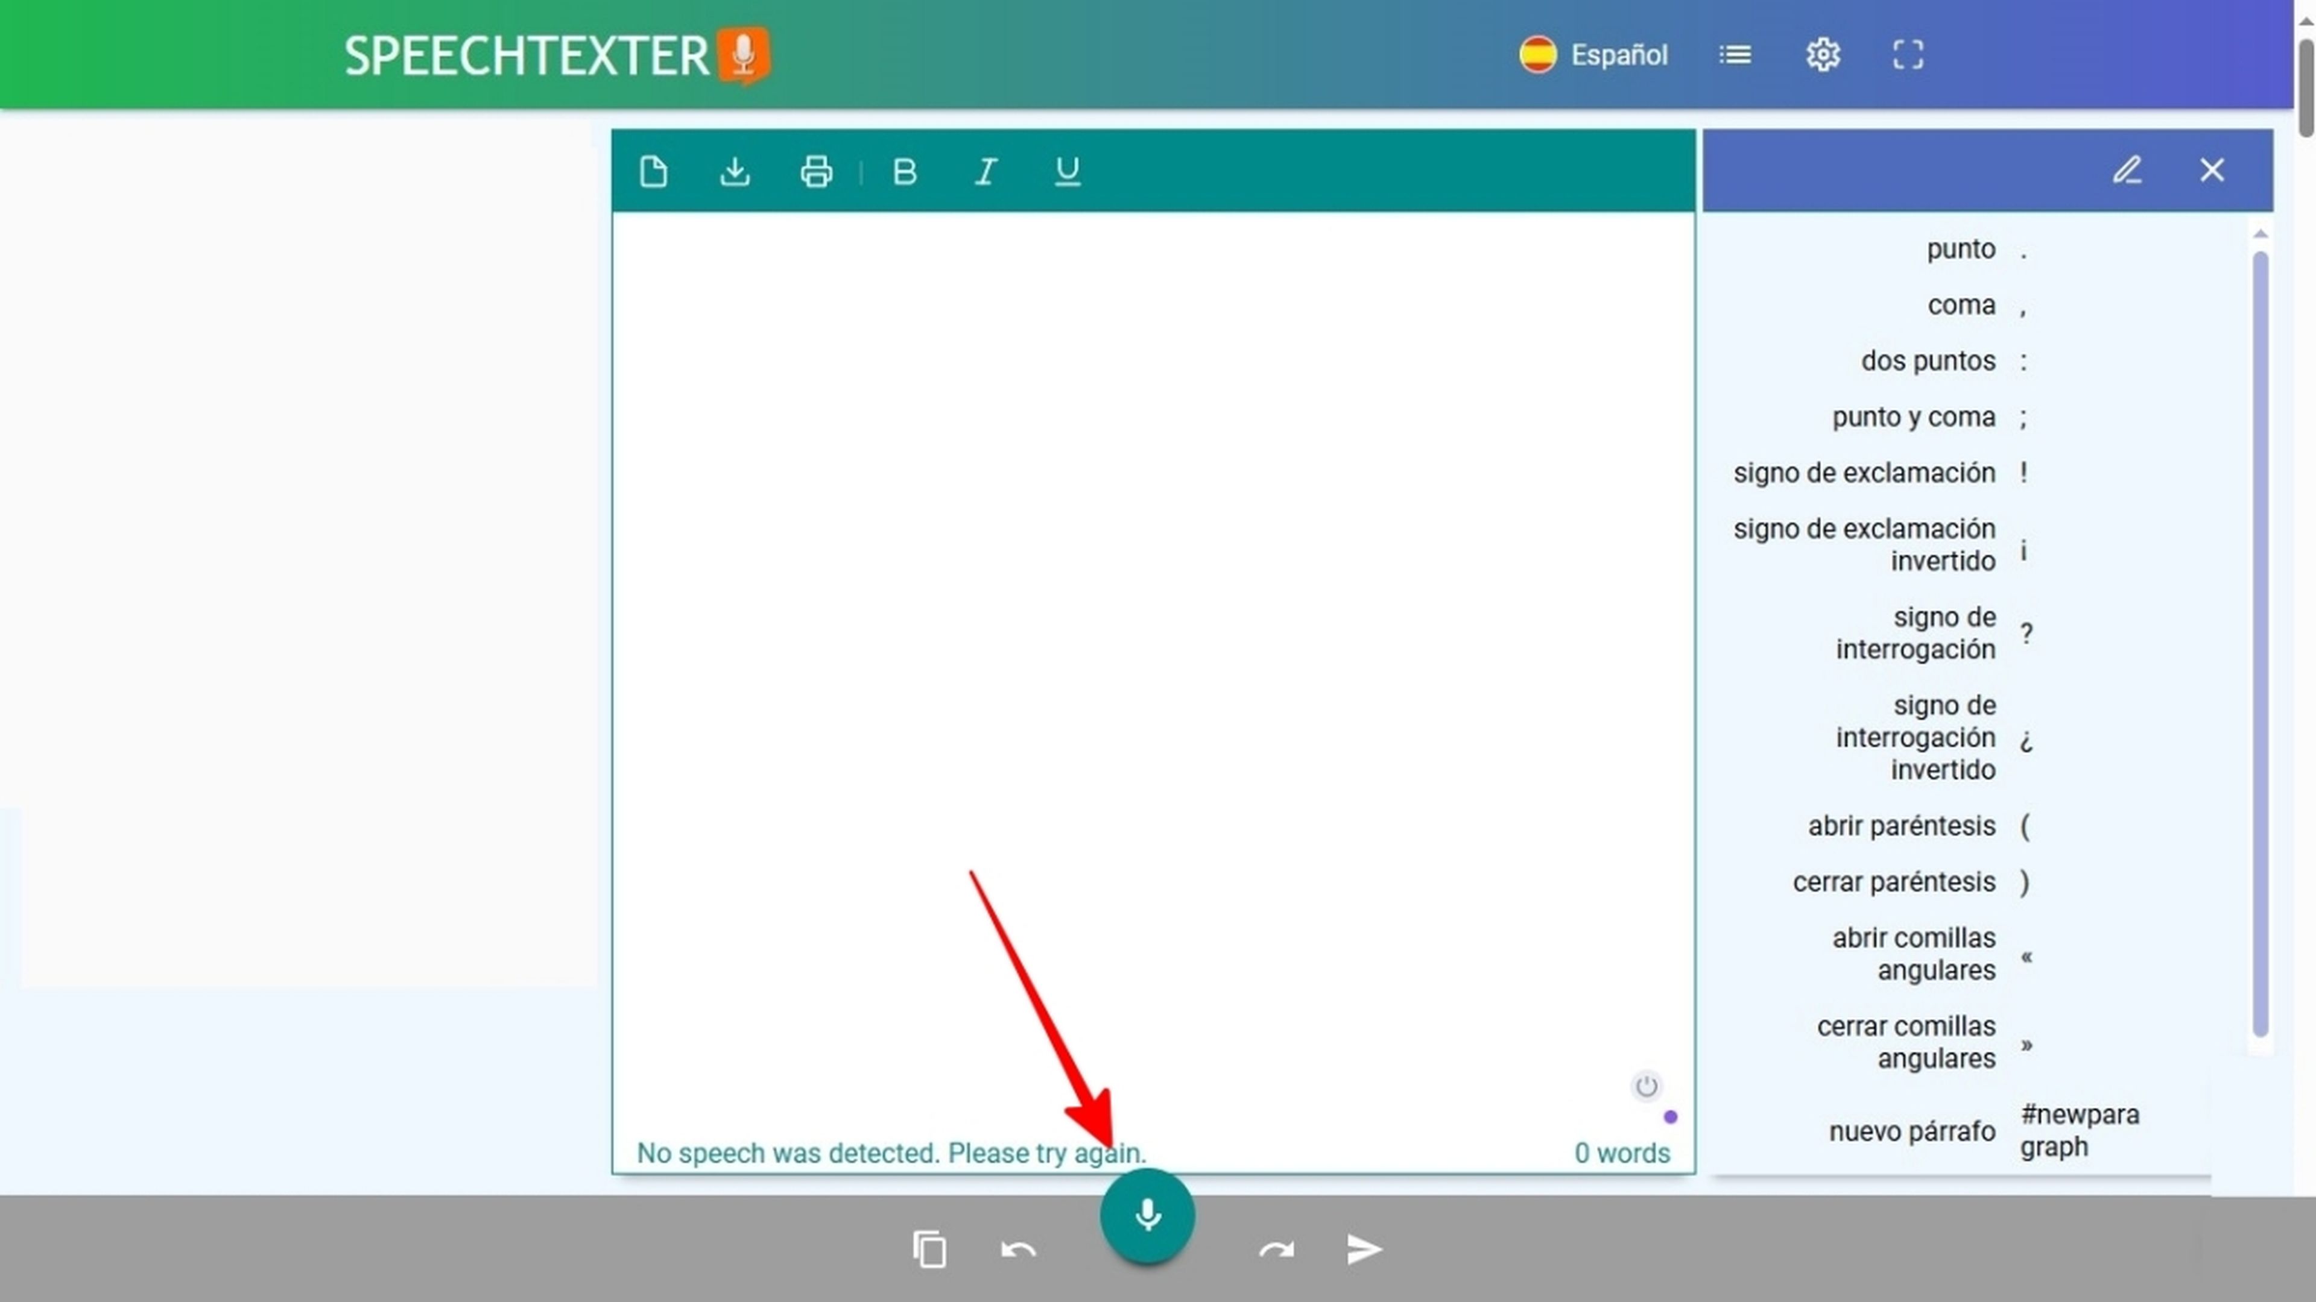Image resolution: width=2316 pixels, height=1302 pixels.
Task: Toggle bold formatting
Action: [x=905, y=171]
